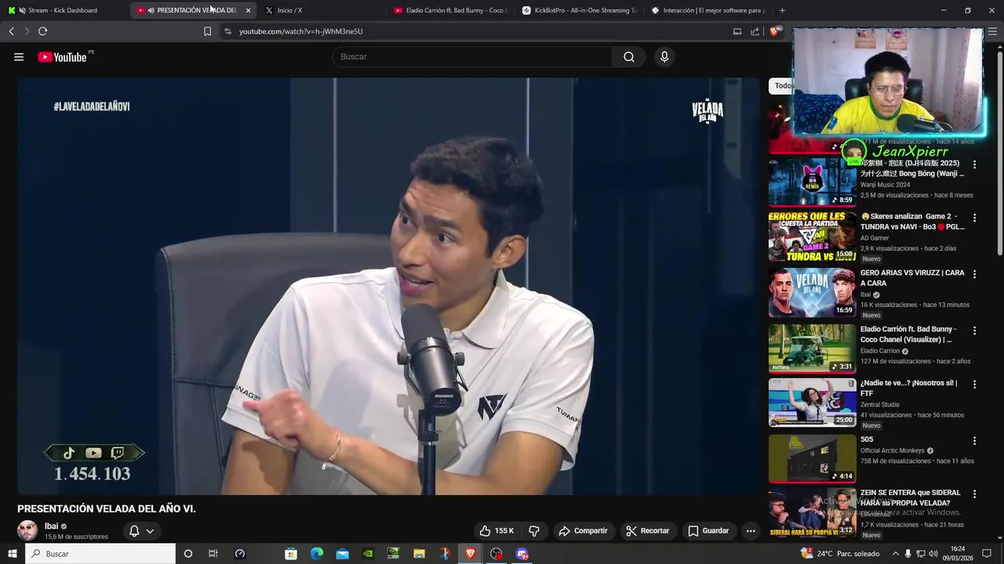Open TUNDRA vs NAVI thumbnail

click(x=813, y=237)
